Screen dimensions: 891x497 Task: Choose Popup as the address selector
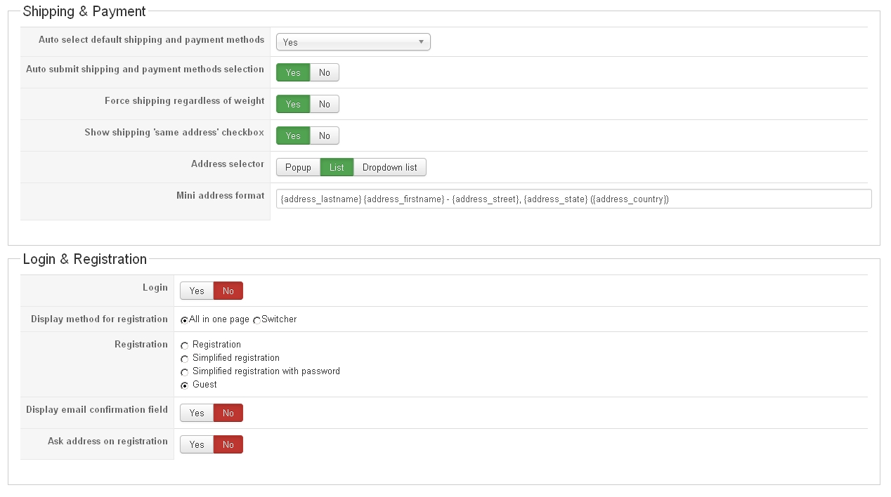click(298, 168)
